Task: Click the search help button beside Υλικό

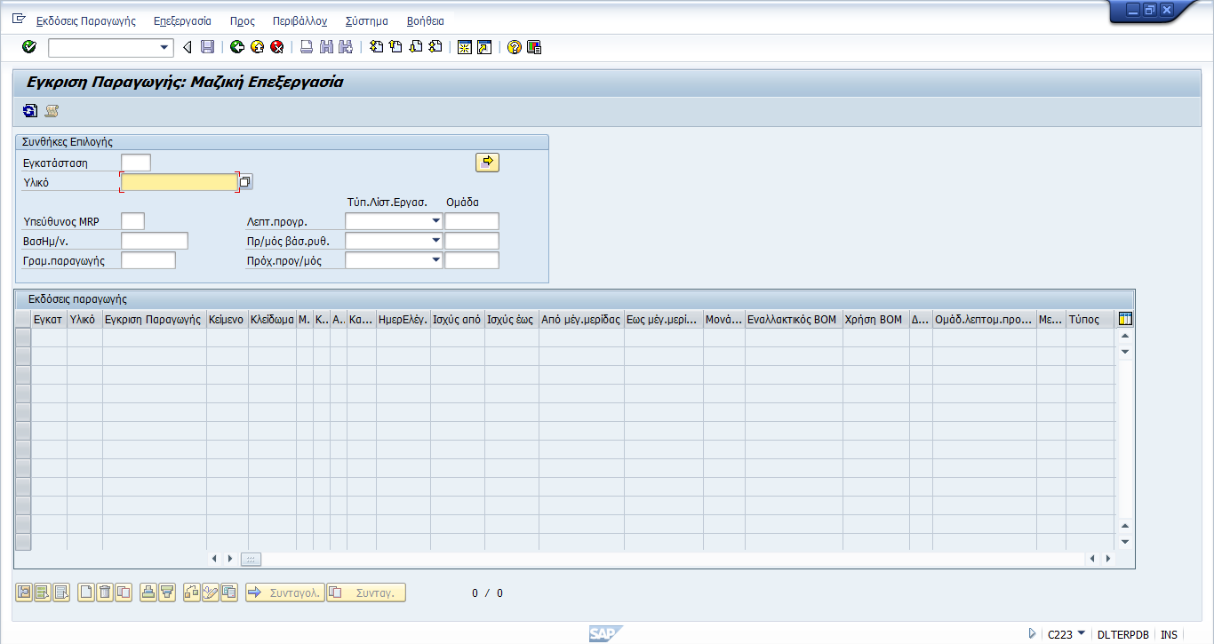Action: [246, 182]
